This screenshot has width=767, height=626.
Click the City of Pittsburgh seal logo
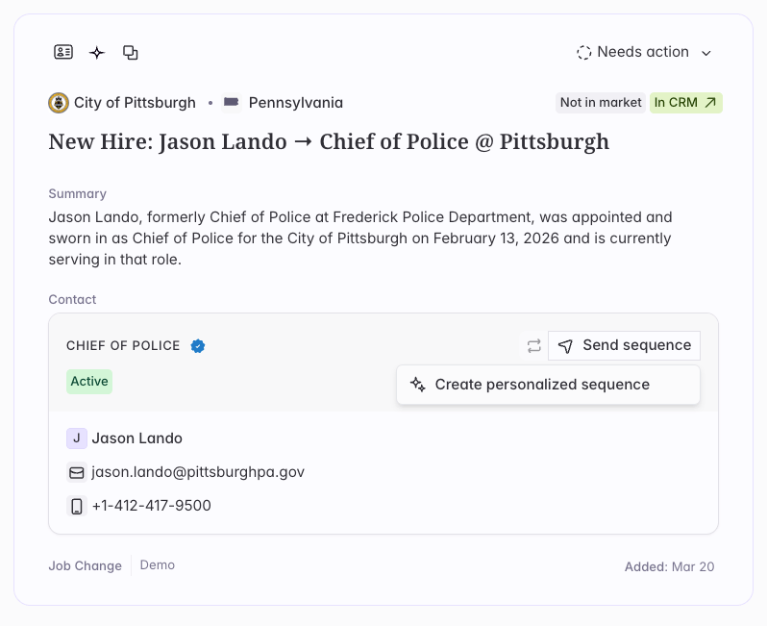pos(59,103)
